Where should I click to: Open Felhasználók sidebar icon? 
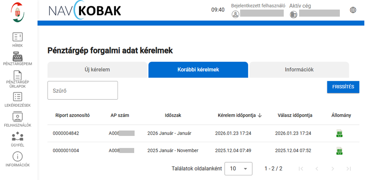17,117
